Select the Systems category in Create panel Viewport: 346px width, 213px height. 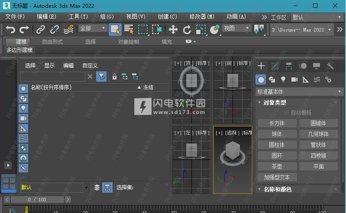(x=328, y=79)
